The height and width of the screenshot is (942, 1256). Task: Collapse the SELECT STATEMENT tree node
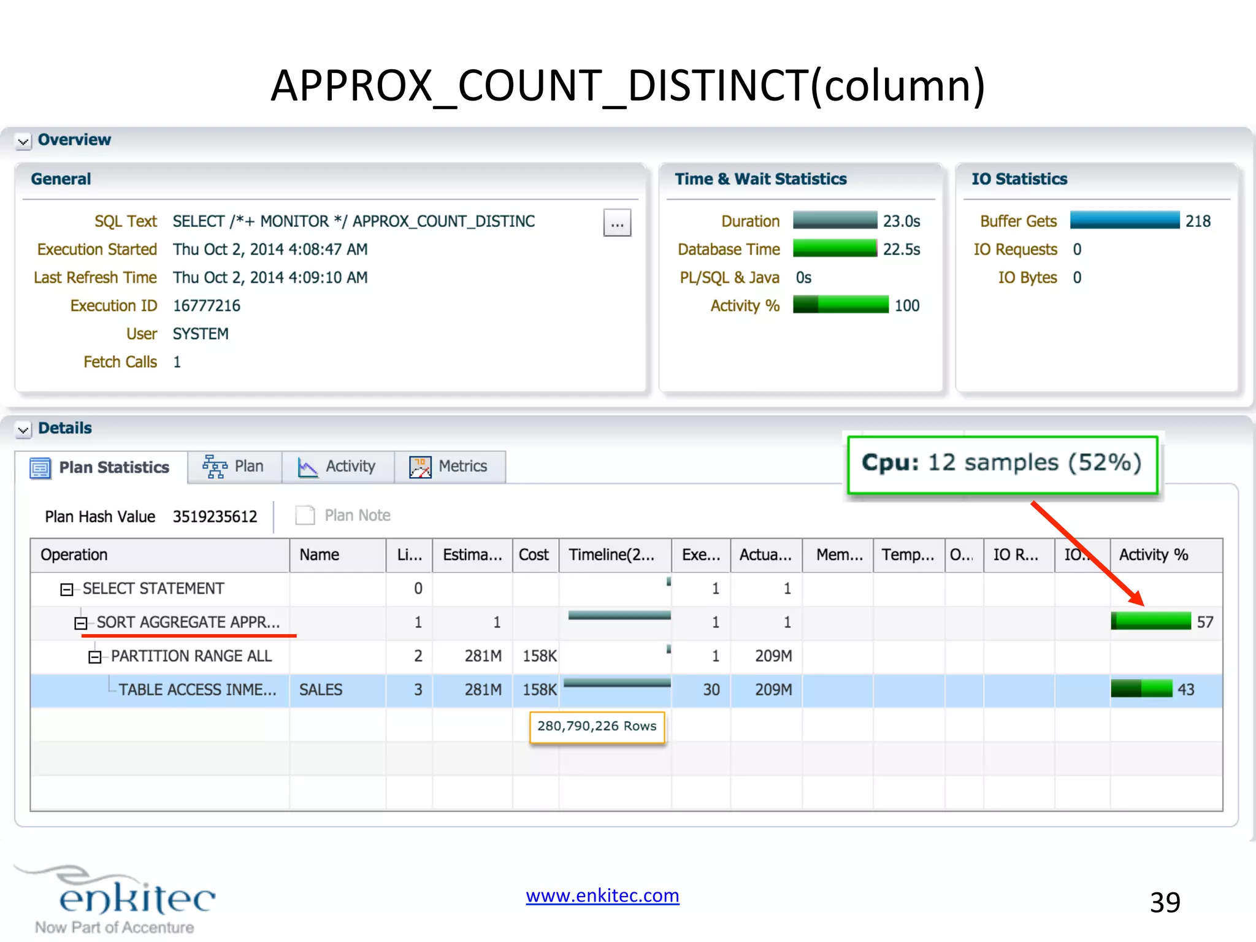tap(67, 589)
